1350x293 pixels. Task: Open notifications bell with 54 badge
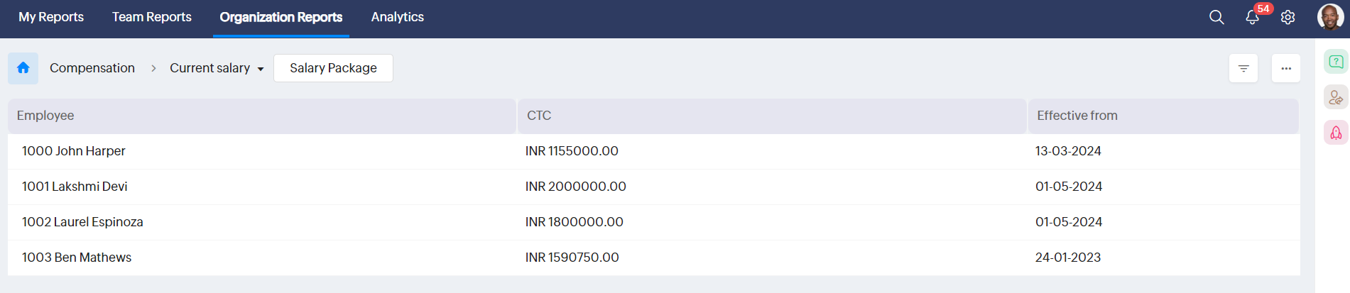click(x=1252, y=17)
